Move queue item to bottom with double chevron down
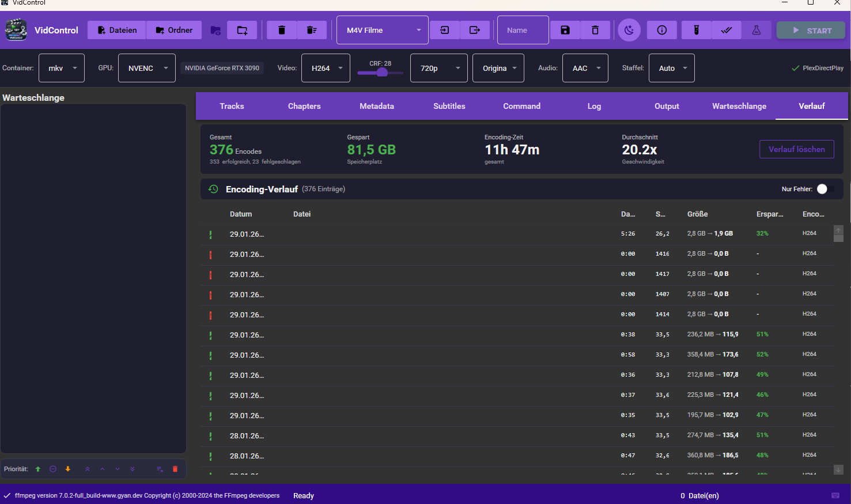The width and height of the screenshot is (851, 504). [133, 469]
